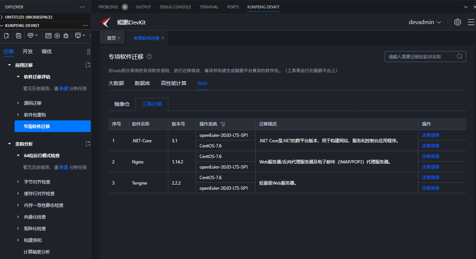The width and height of the screenshot is (476, 259).
Task: Select 计算精度分析 in the tree
Action: pyautogui.click(x=37, y=252)
